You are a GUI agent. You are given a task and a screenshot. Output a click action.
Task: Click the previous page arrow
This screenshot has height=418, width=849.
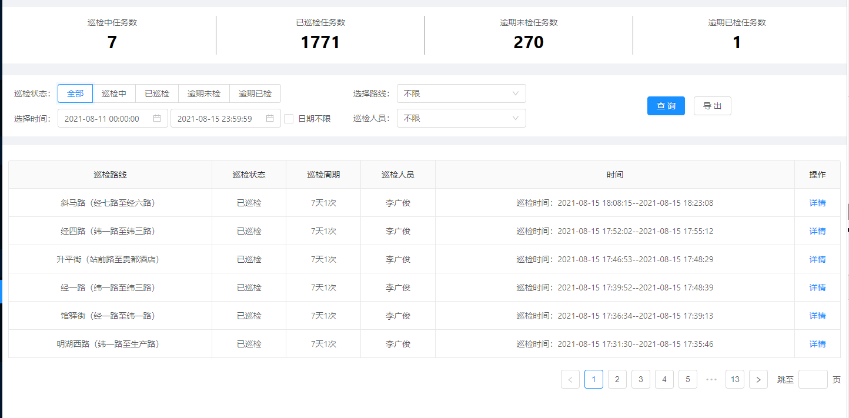point(570,379)
